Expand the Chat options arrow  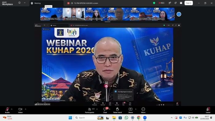(x=110, y=109)
